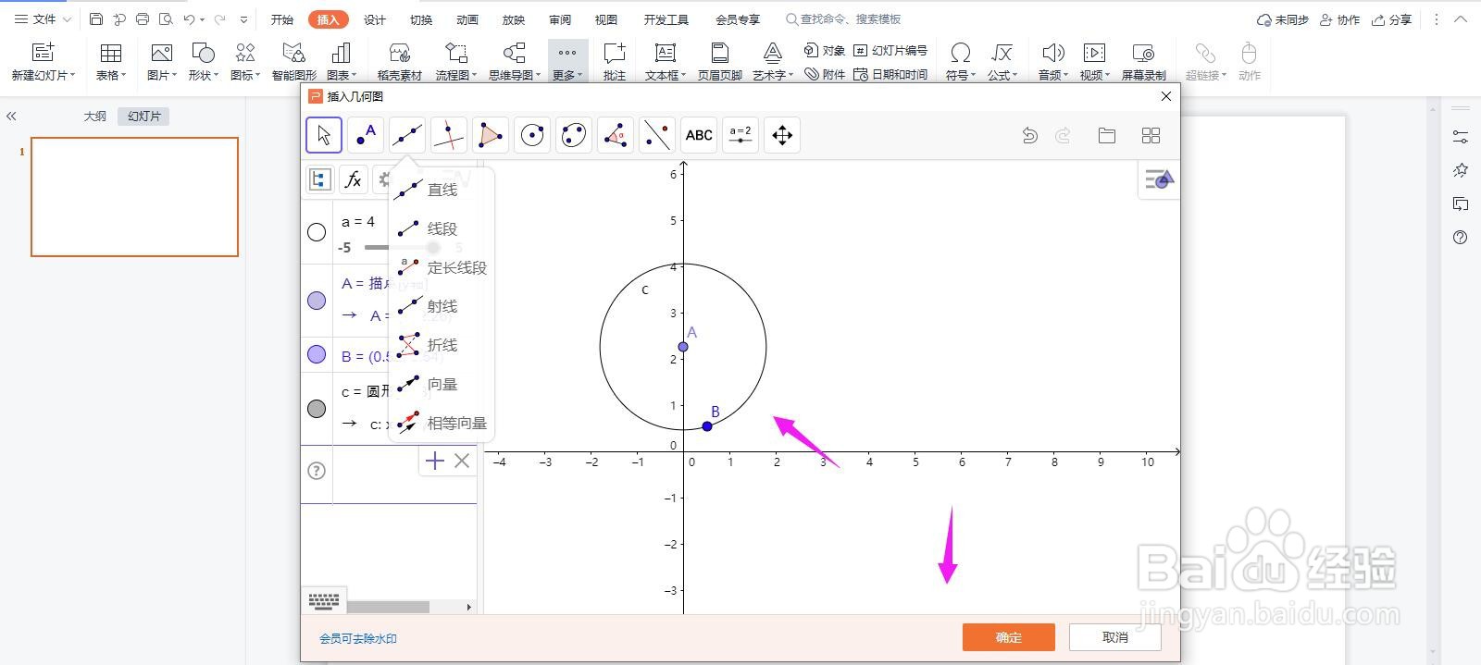The image size is (1481, 665).
Task: Select the Line tool in the geometry toolbar
Action: (407, 135)
